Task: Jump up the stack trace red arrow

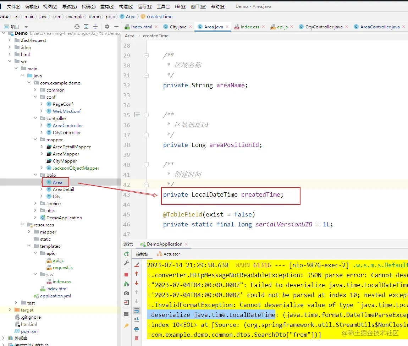Action: 137,274
